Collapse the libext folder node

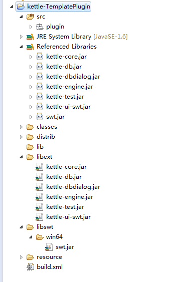pyautogui.click(x=22, y=157)
